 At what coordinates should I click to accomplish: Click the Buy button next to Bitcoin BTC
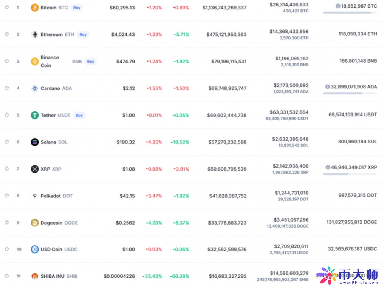[x=77, y=8]
